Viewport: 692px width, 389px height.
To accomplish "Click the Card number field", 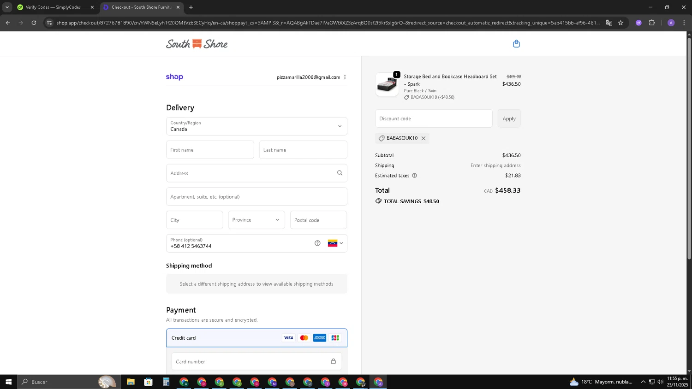I will [257, 361].
